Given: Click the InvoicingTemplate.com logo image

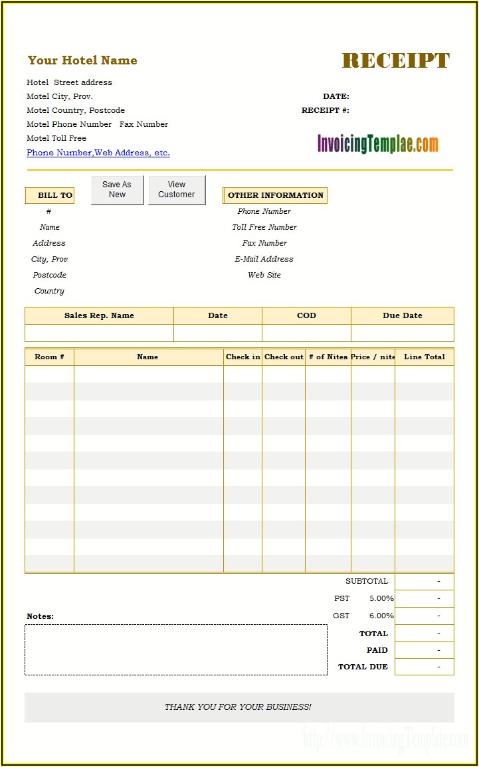Looking at the screenshot, I should 377,143.
